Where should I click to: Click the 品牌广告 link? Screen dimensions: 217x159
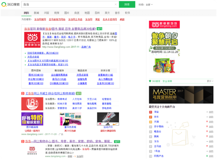tap(86, 47)
